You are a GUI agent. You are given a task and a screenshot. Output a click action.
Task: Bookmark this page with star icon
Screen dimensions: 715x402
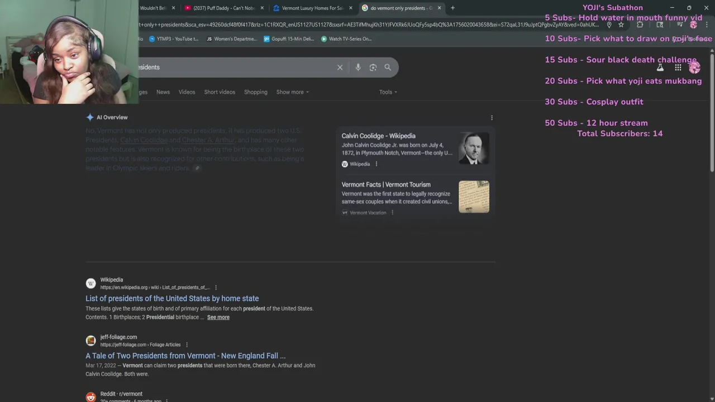tap(621, 25)
